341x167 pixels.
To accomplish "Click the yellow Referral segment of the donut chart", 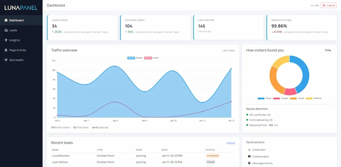I will [281, 61].
